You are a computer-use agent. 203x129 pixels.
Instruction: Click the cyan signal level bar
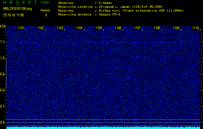(103, 127)
